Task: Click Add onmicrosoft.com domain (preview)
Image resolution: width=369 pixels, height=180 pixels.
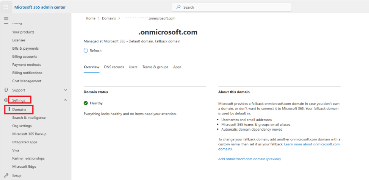Action: point(249,159)
